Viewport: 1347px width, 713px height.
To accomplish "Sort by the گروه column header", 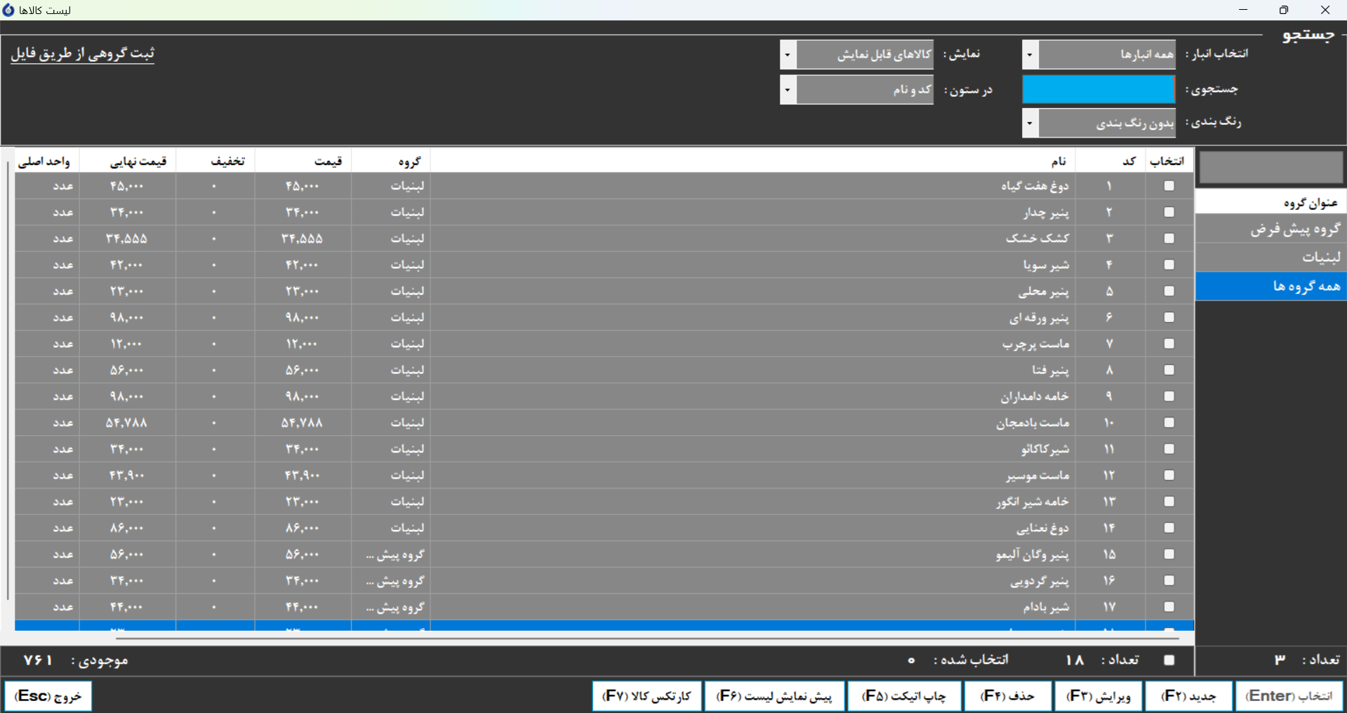I will [391, 161].
